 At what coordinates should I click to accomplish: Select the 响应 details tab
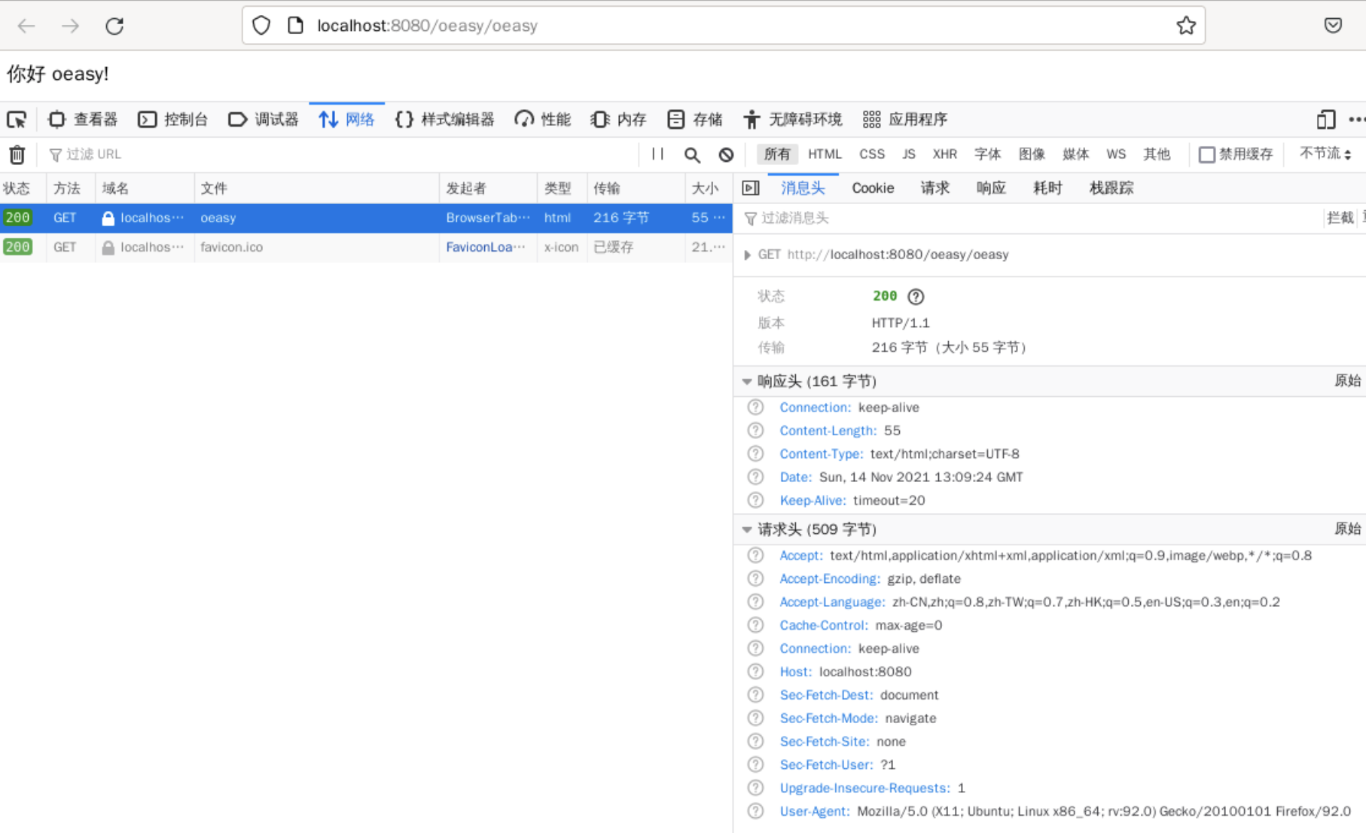pos(991,188)
